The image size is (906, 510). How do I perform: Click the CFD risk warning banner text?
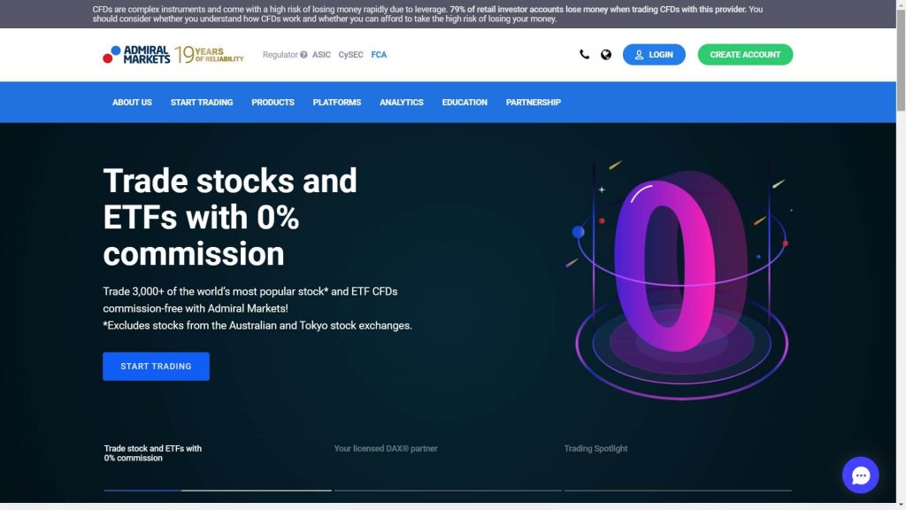point(427,14)
